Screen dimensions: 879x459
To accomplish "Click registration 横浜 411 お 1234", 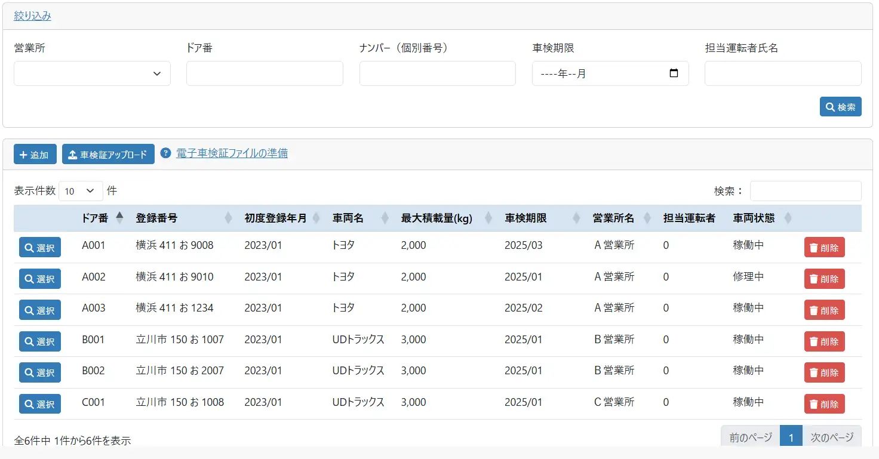I will click(x=174, y=308).
